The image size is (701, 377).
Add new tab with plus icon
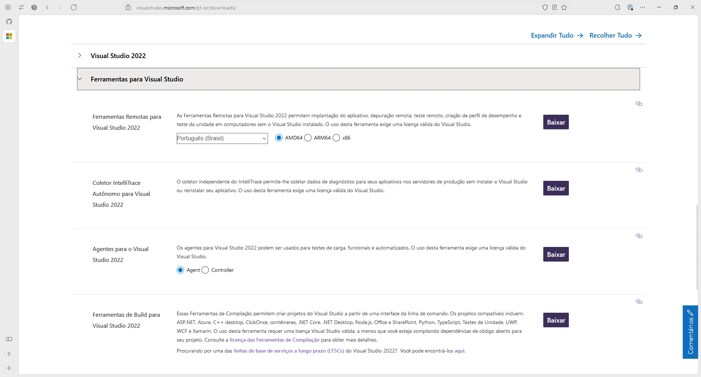[x=9, y=368]
